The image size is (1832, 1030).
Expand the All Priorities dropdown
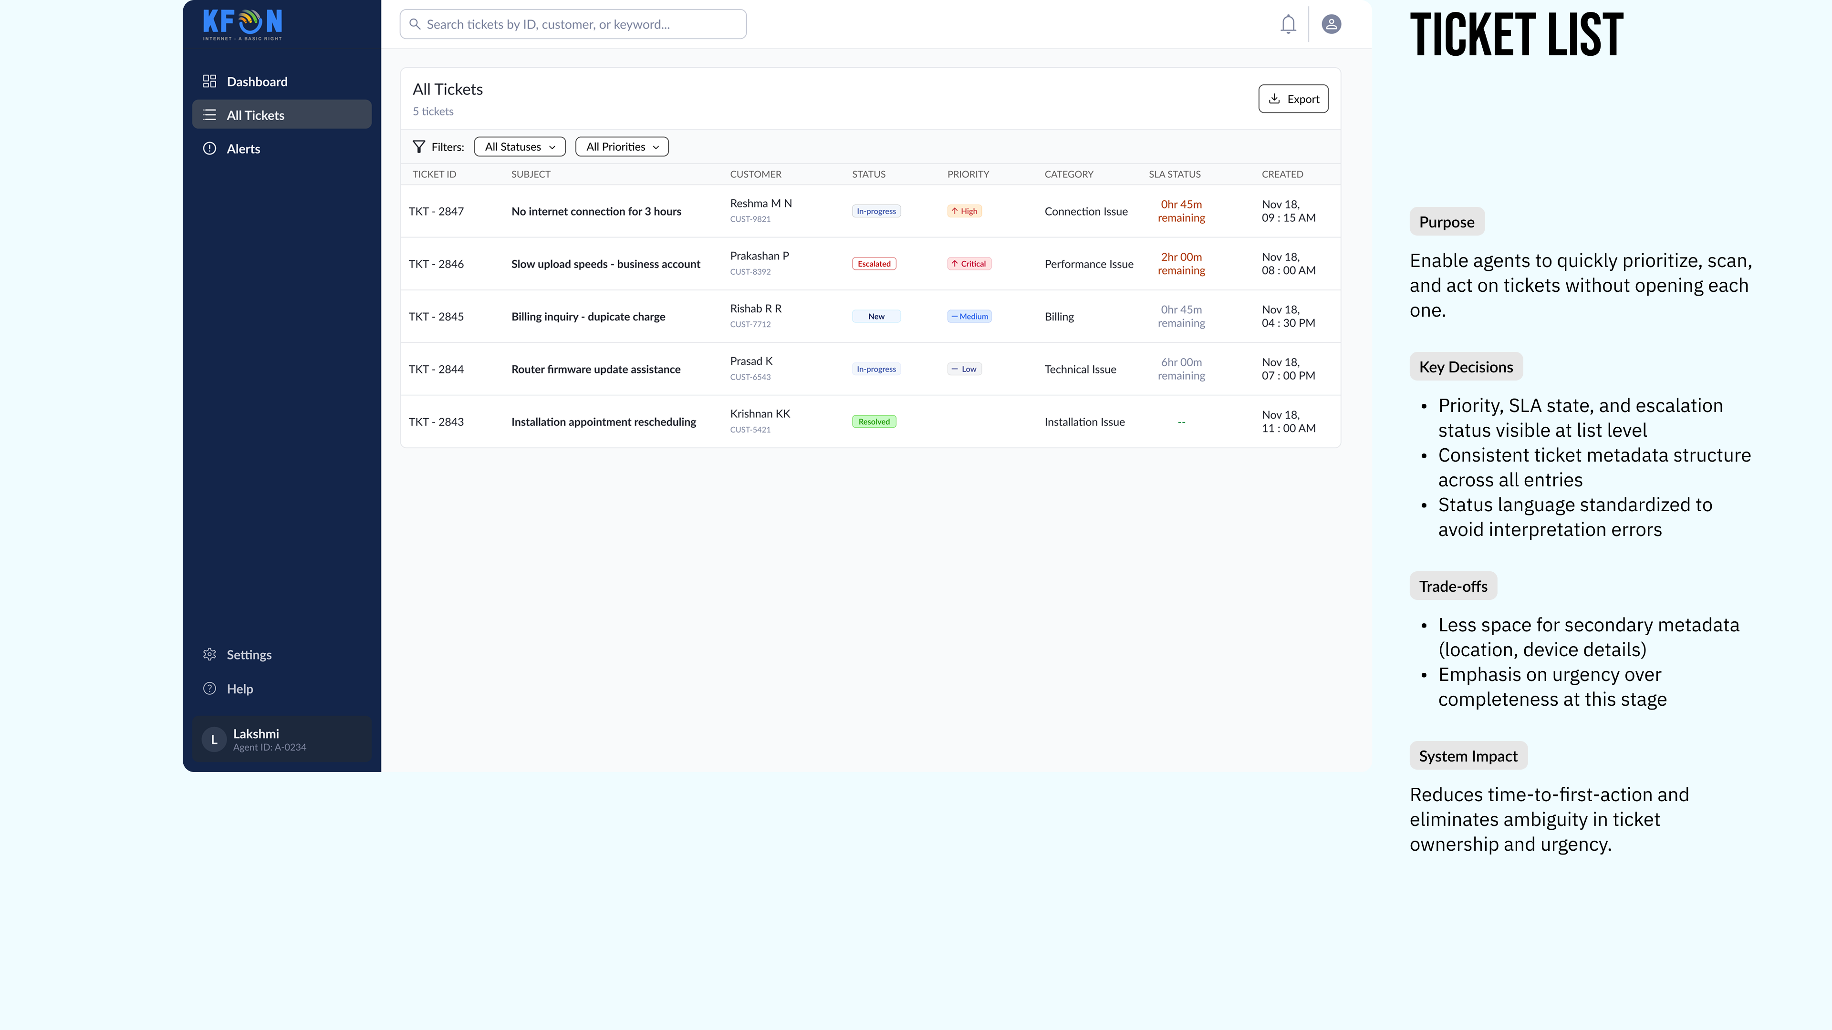(622, 146)
